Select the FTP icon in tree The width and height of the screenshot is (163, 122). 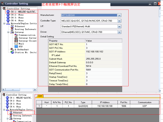coord(16,47)
